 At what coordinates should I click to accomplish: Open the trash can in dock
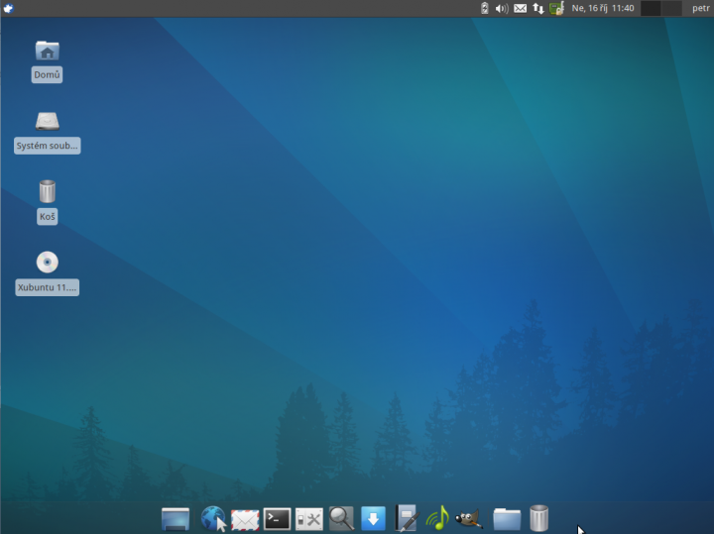[539, 518]
